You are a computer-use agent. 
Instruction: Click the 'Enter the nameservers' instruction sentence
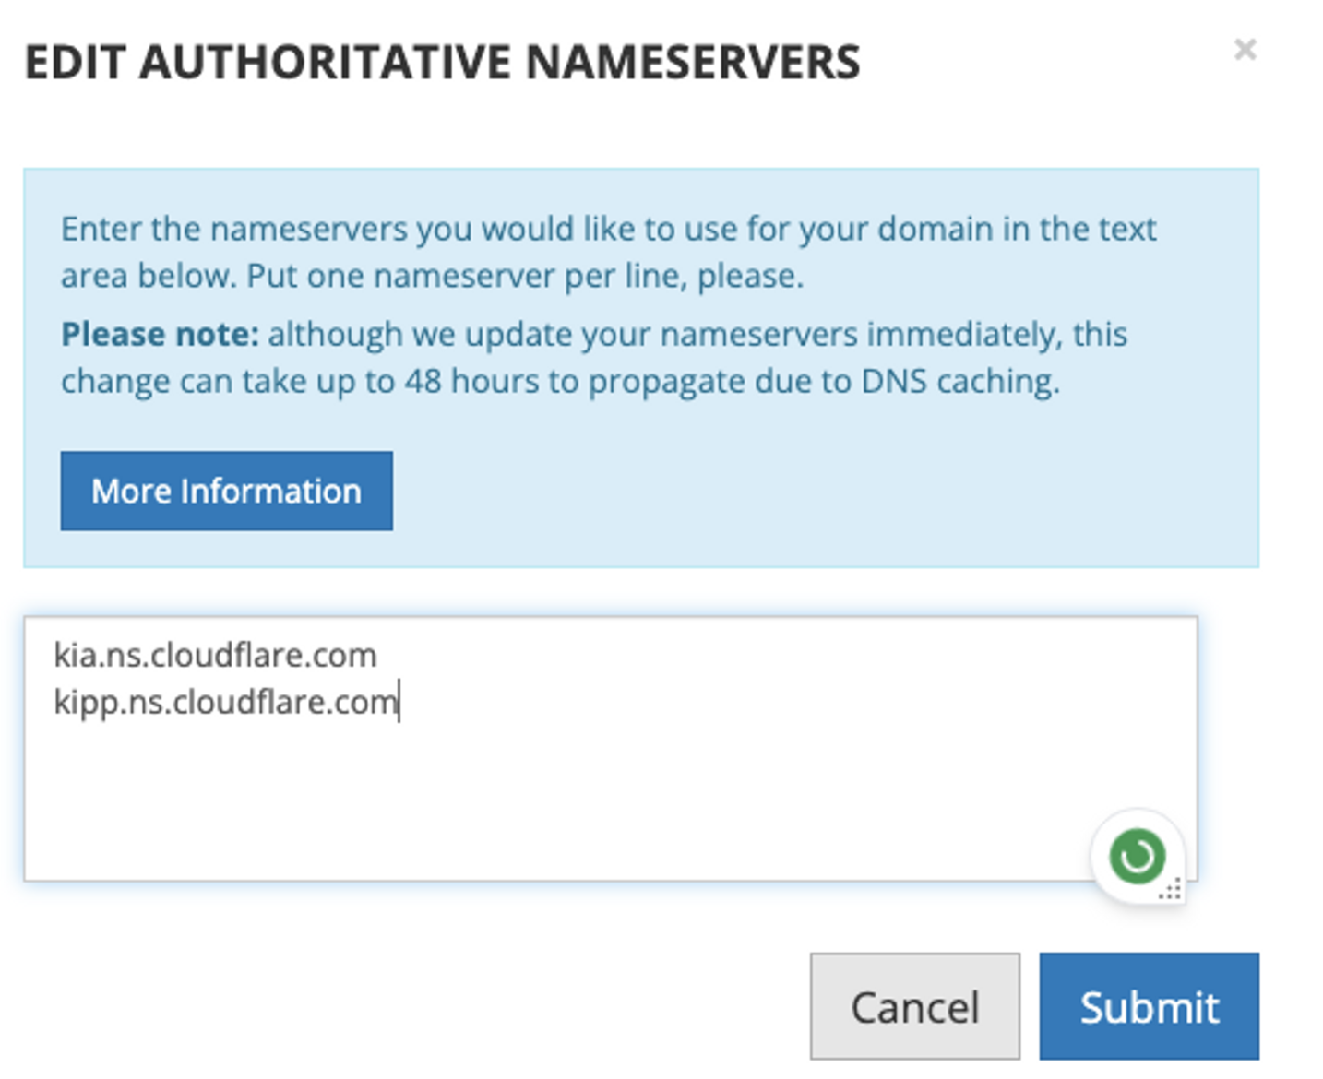tap(609, 252)
